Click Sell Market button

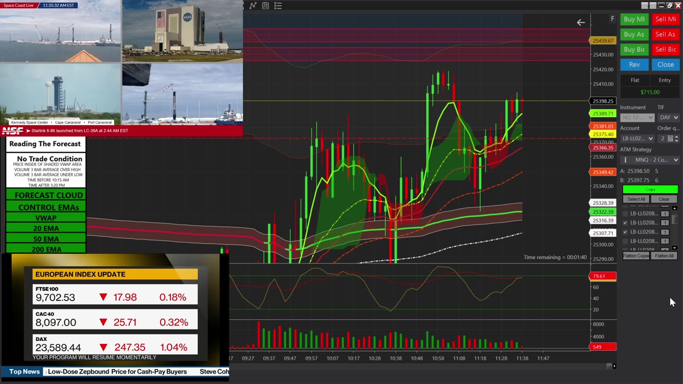[x=665, y=19]
